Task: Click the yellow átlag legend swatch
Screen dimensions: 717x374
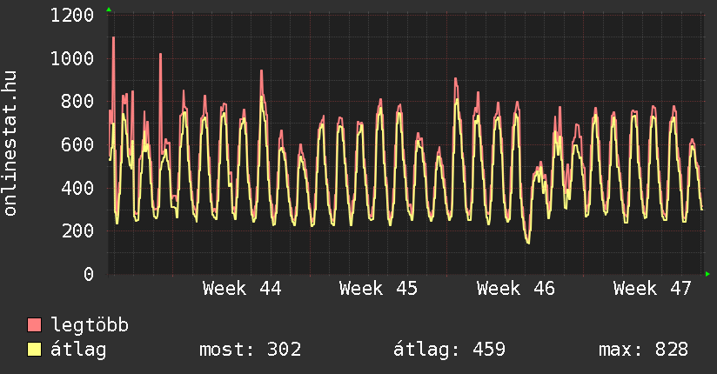Action: click(x=34, y=350)
